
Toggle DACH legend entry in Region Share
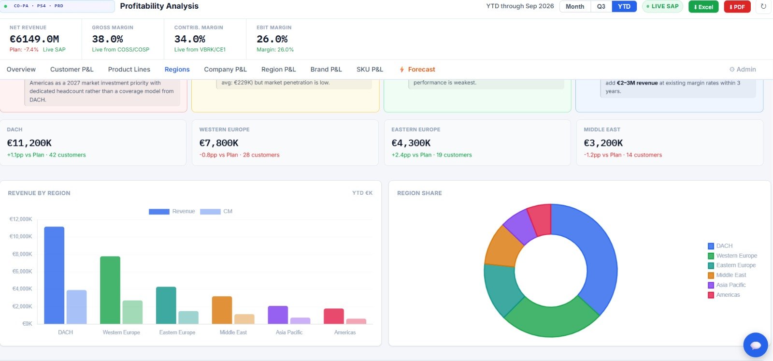coord(720,246)
